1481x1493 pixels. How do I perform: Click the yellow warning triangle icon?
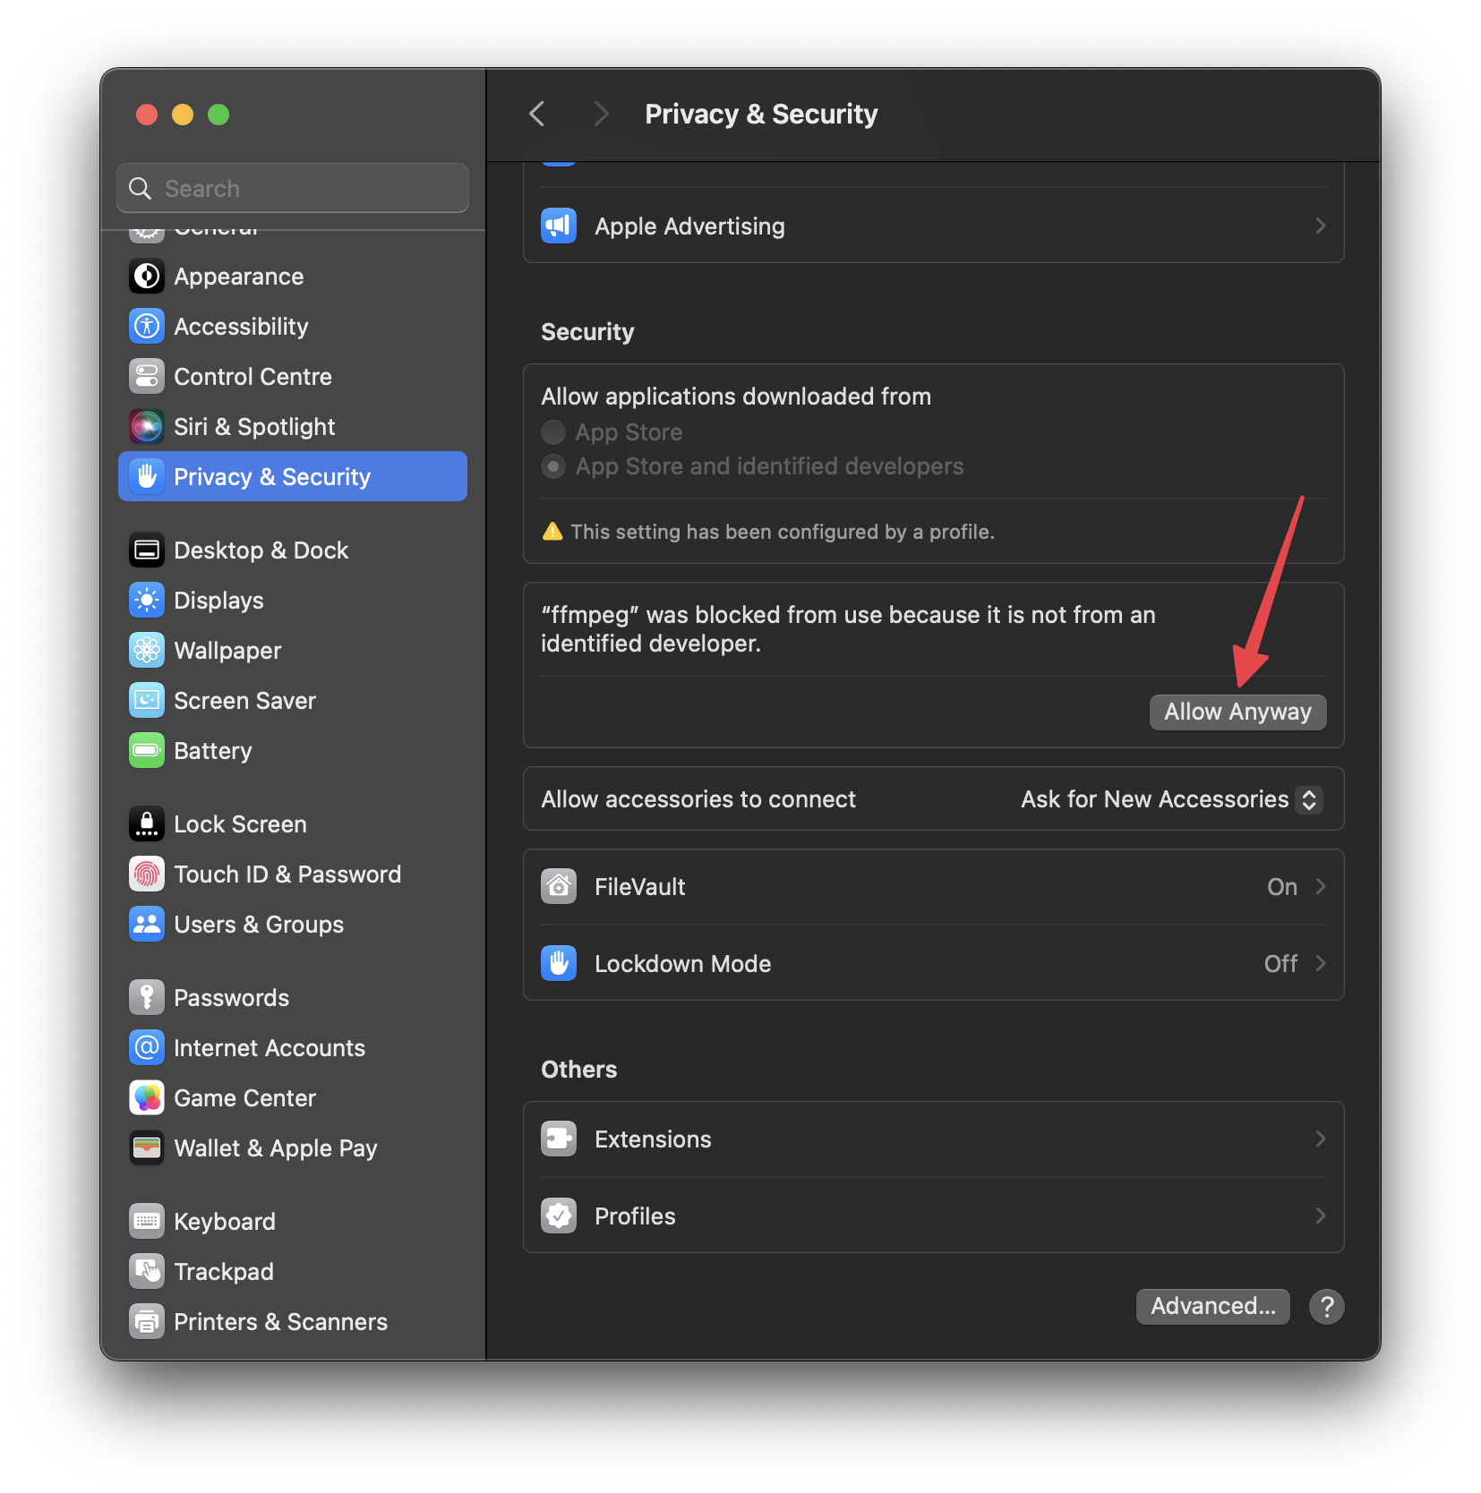[x=552, y=532]
